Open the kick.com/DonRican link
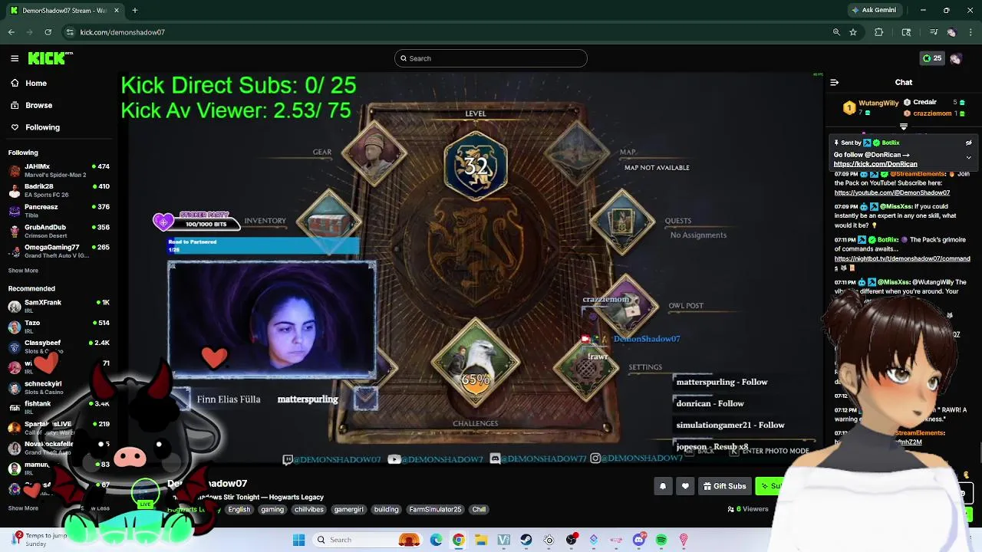Viewport: 982px width, 552px height. pyautogui.click(x=875, y=164)
